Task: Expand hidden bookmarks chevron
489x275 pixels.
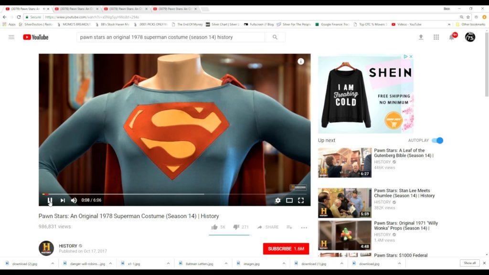Action: click(x=449, y=24)
